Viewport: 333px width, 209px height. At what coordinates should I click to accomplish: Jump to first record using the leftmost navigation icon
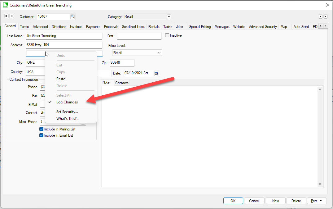click(x=6, y=16)
